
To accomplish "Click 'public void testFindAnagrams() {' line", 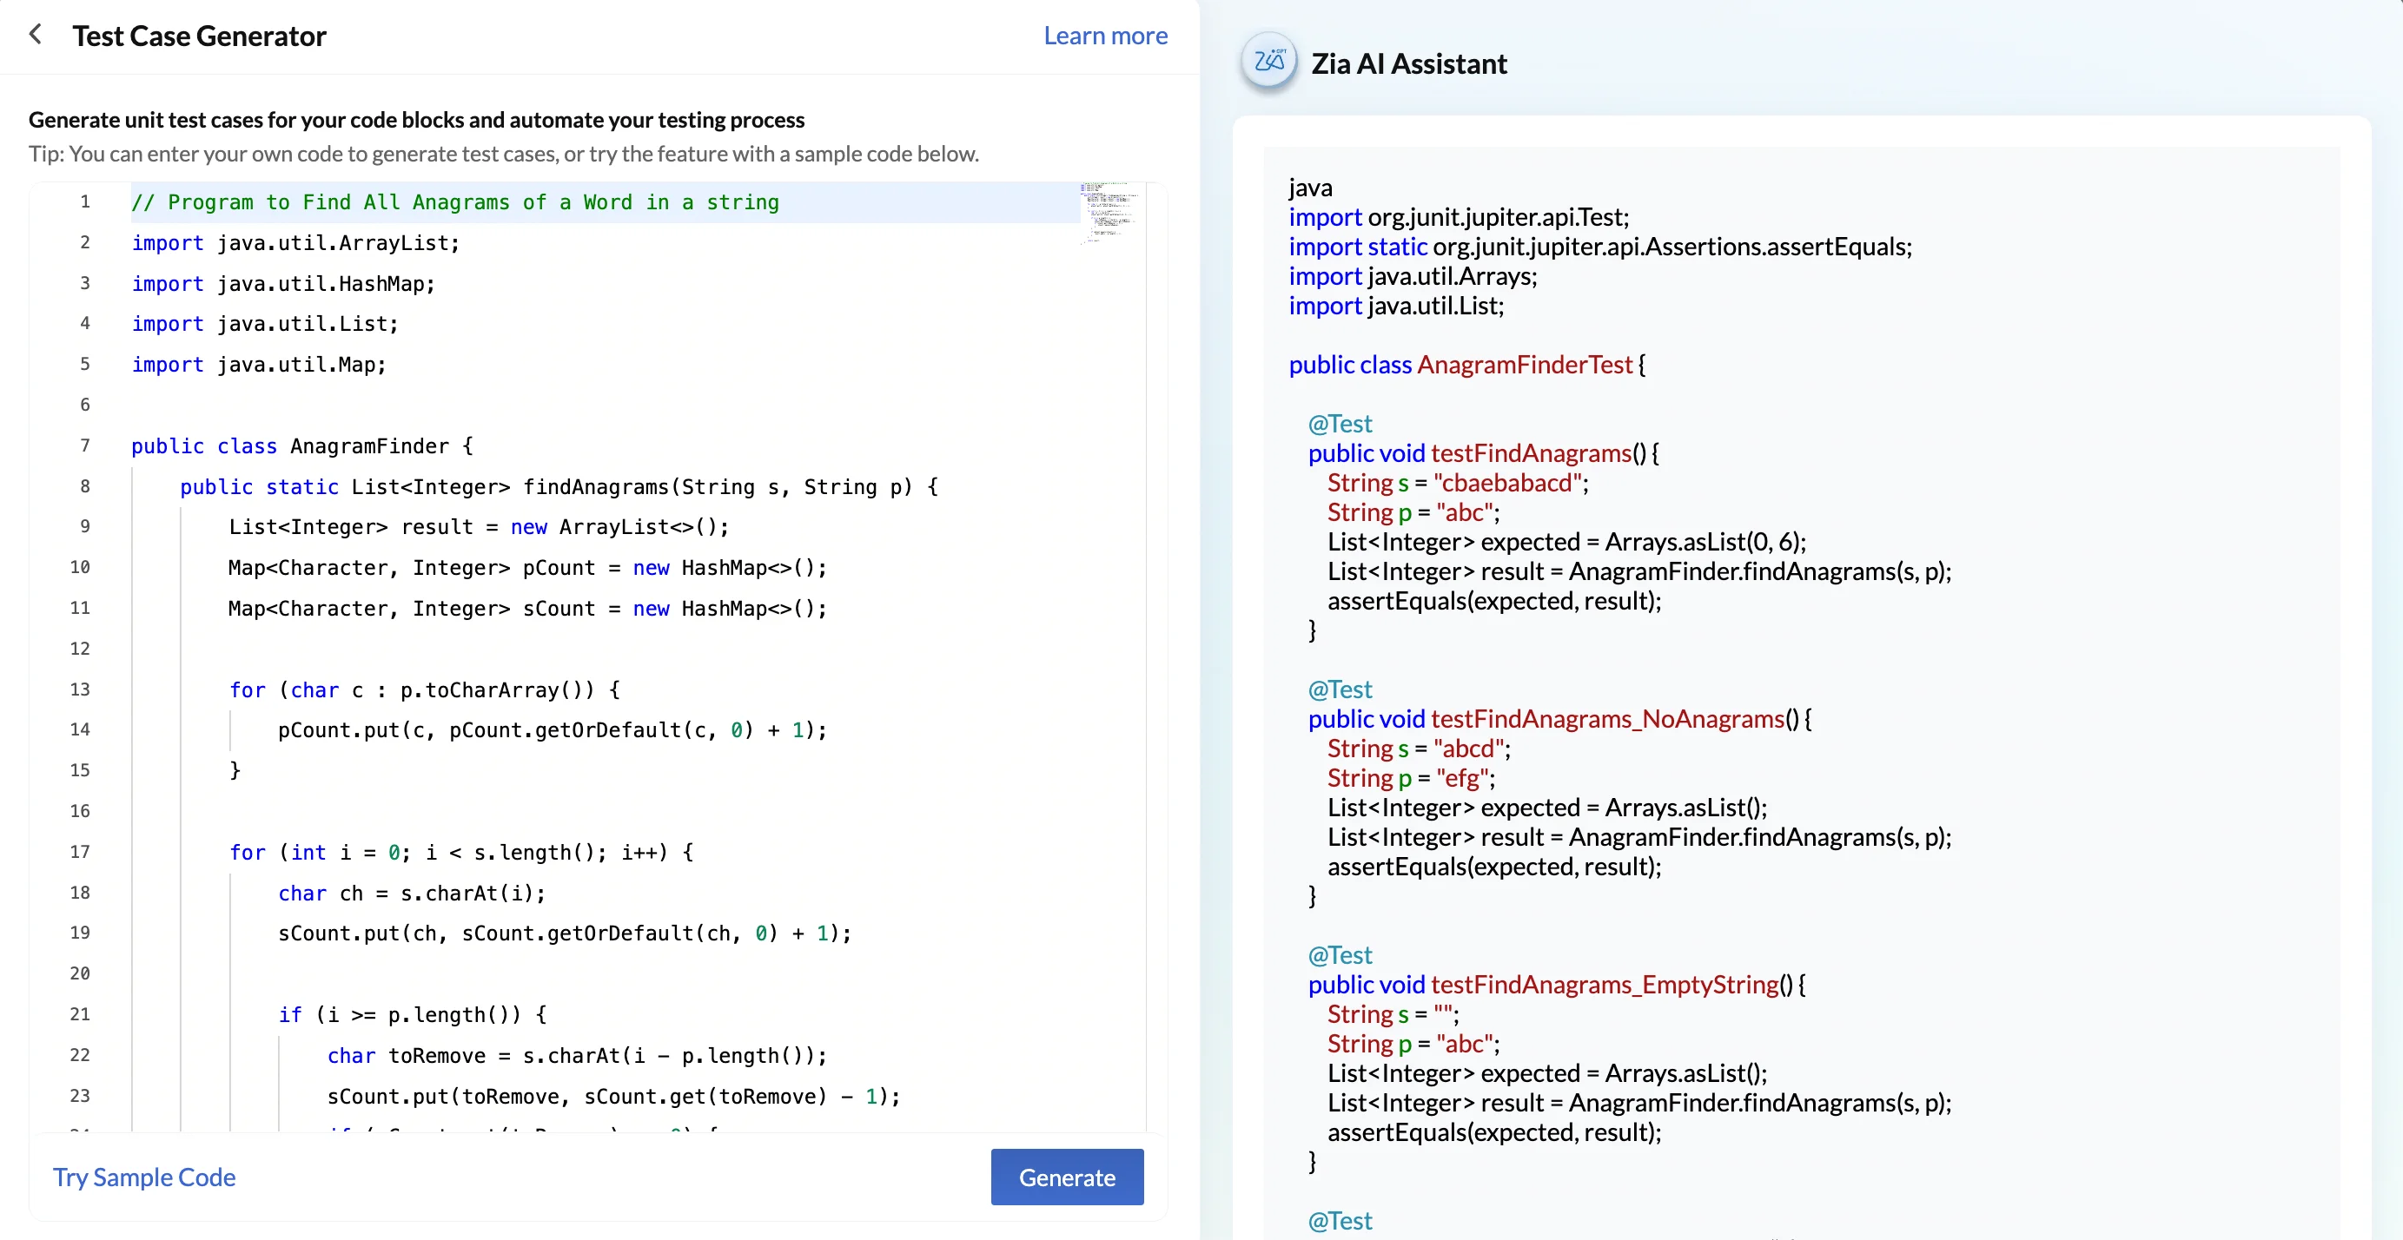I will click(x=1483, y=453).
